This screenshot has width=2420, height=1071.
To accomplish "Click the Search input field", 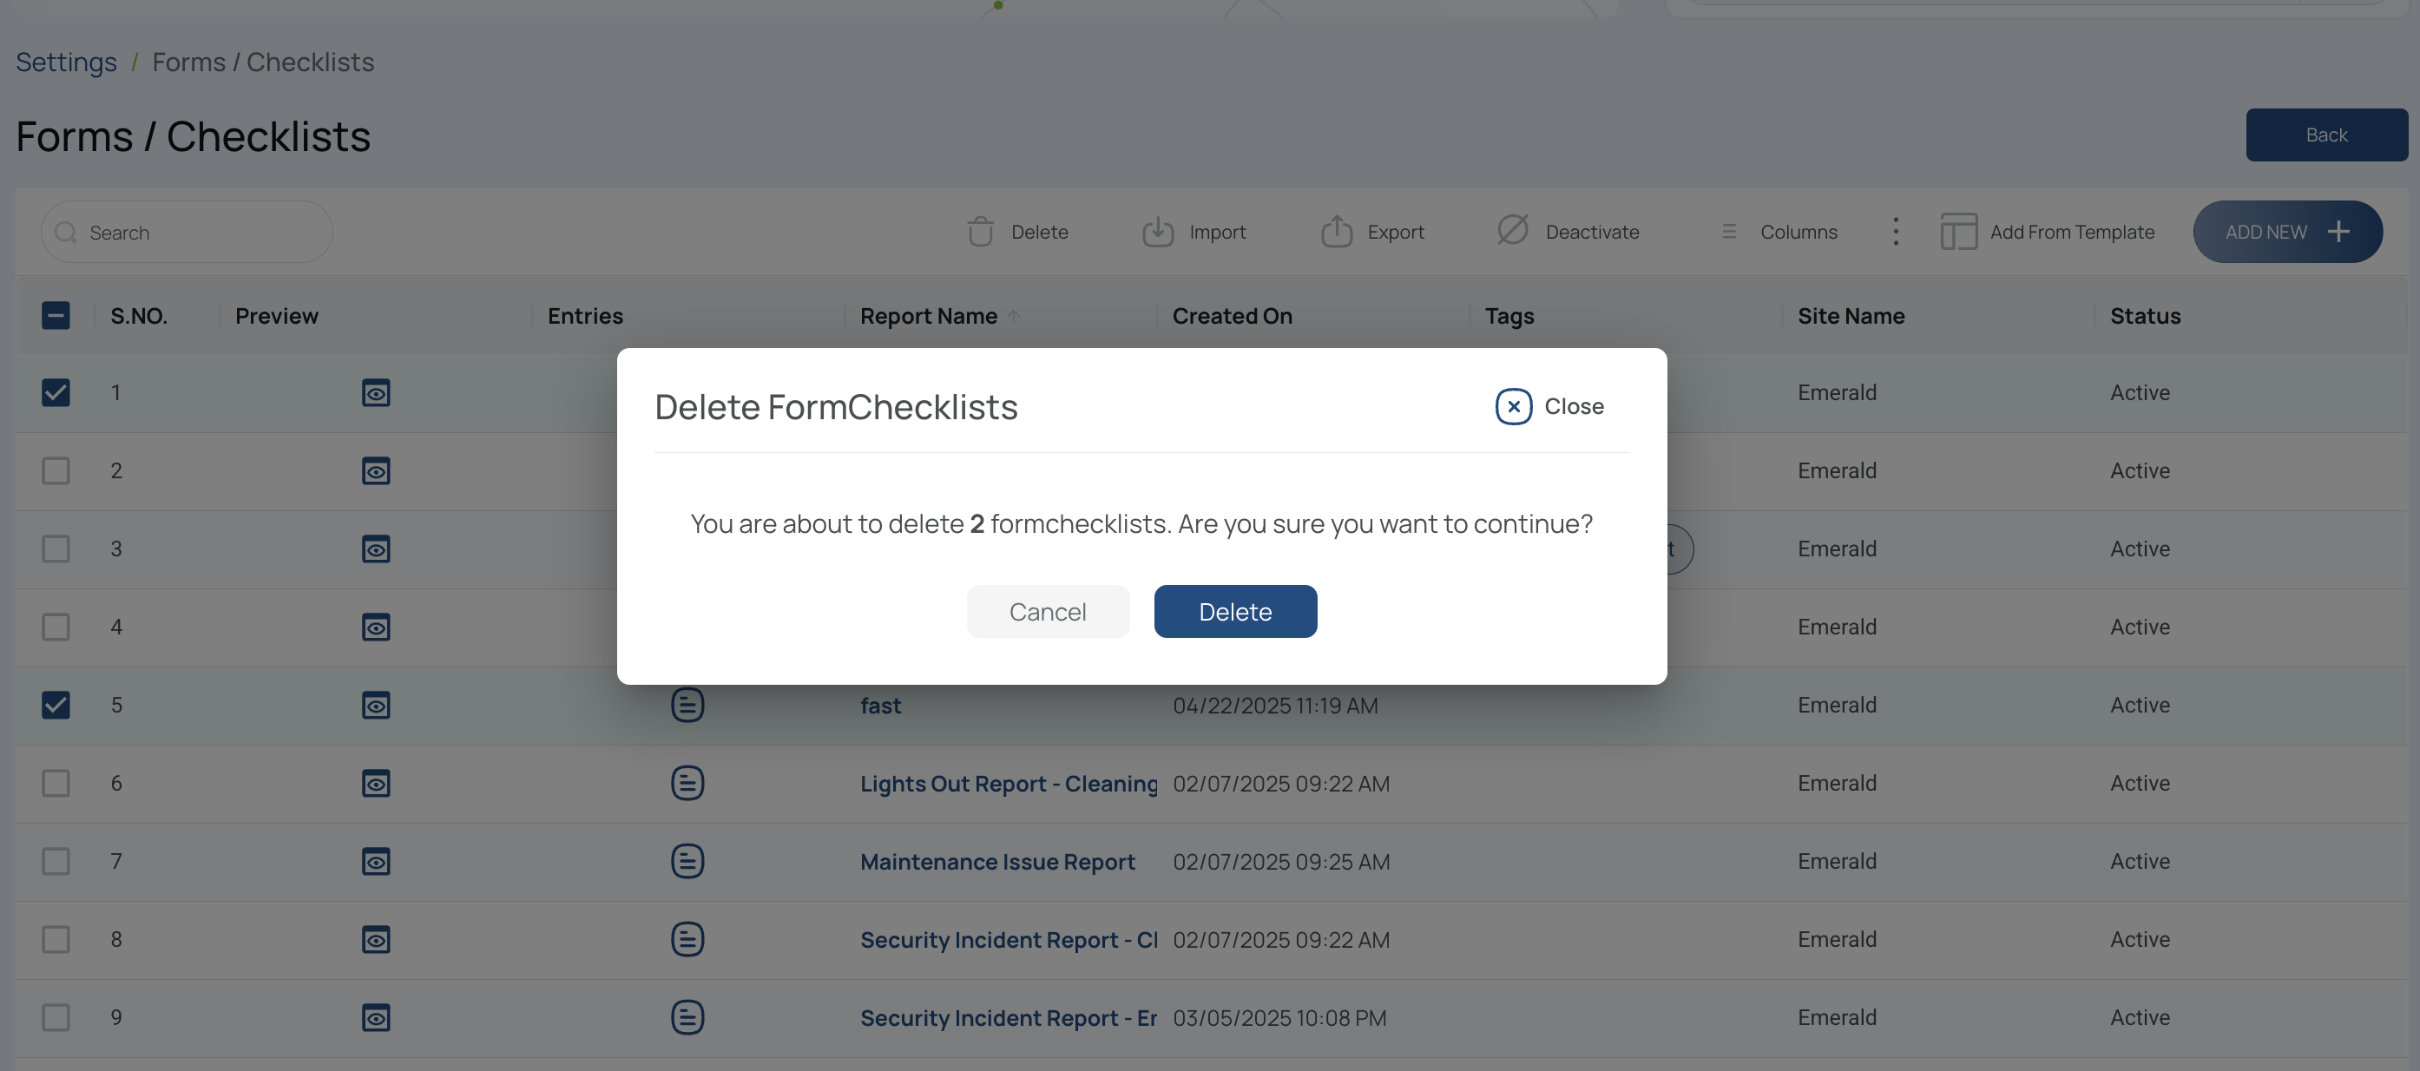I will pyautogui.click(x=187, y=232).
